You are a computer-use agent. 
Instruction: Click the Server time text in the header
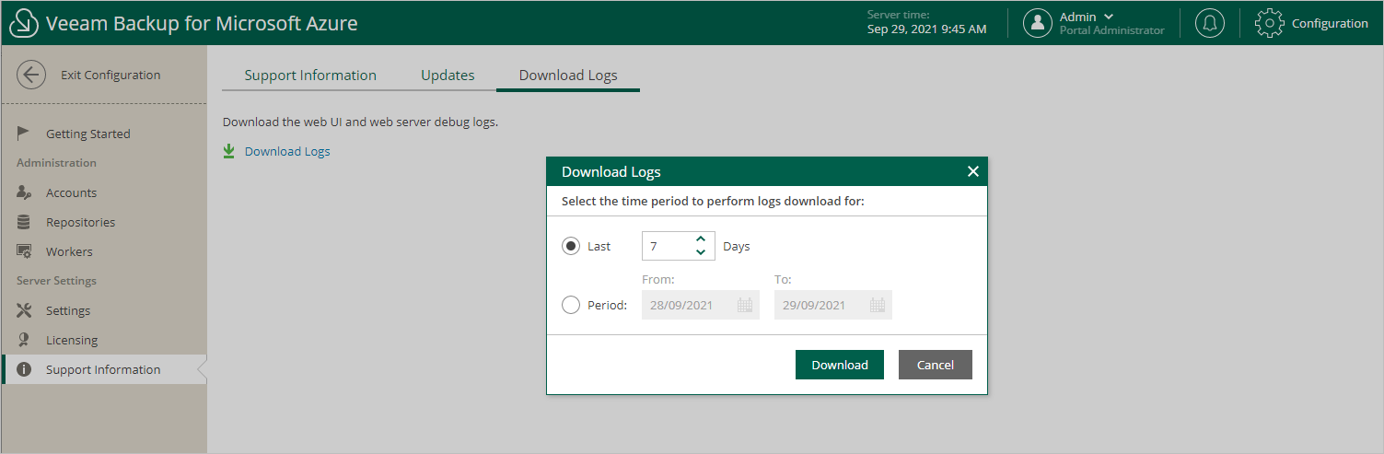coord(927,22)
